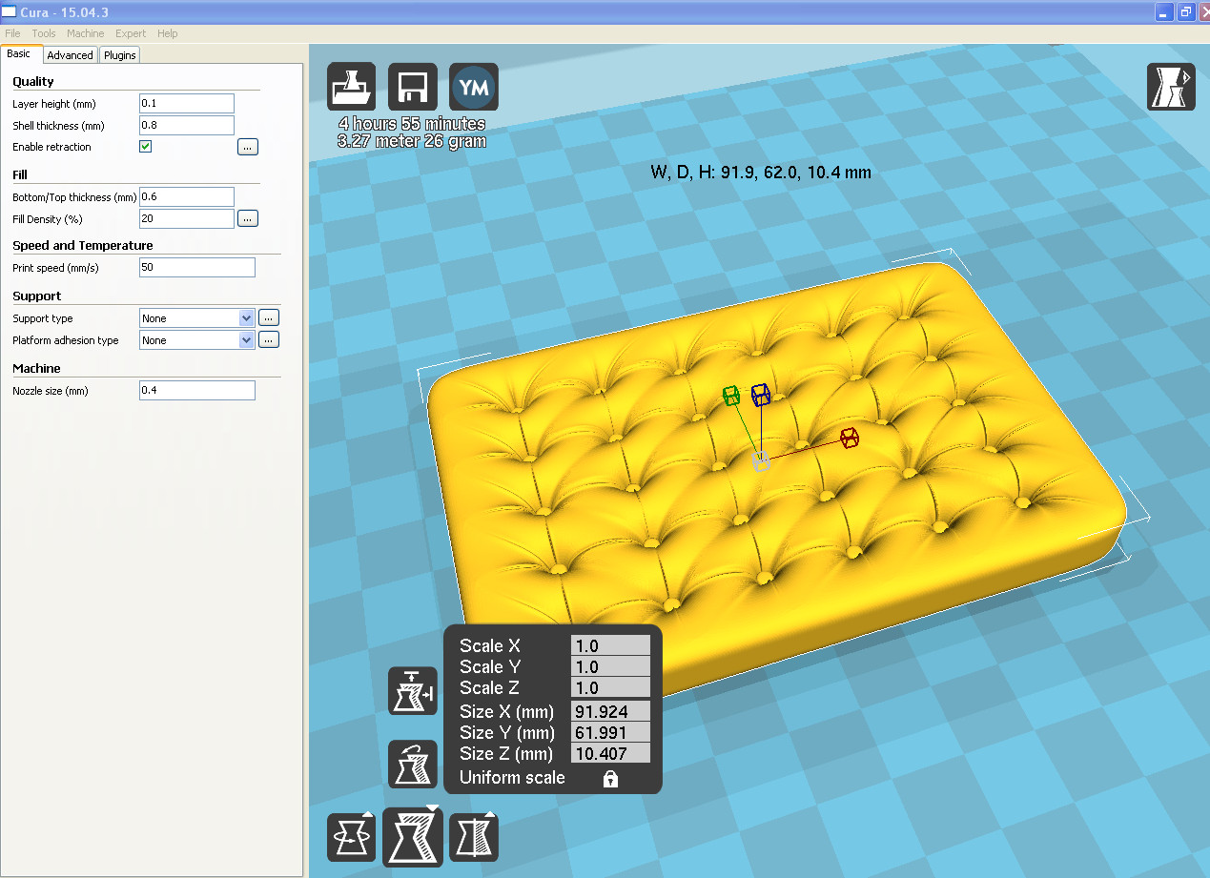The width and height of the screenshot is (1210, 878).
Task: Click the Scale Z value field
Action: (610, 687)
